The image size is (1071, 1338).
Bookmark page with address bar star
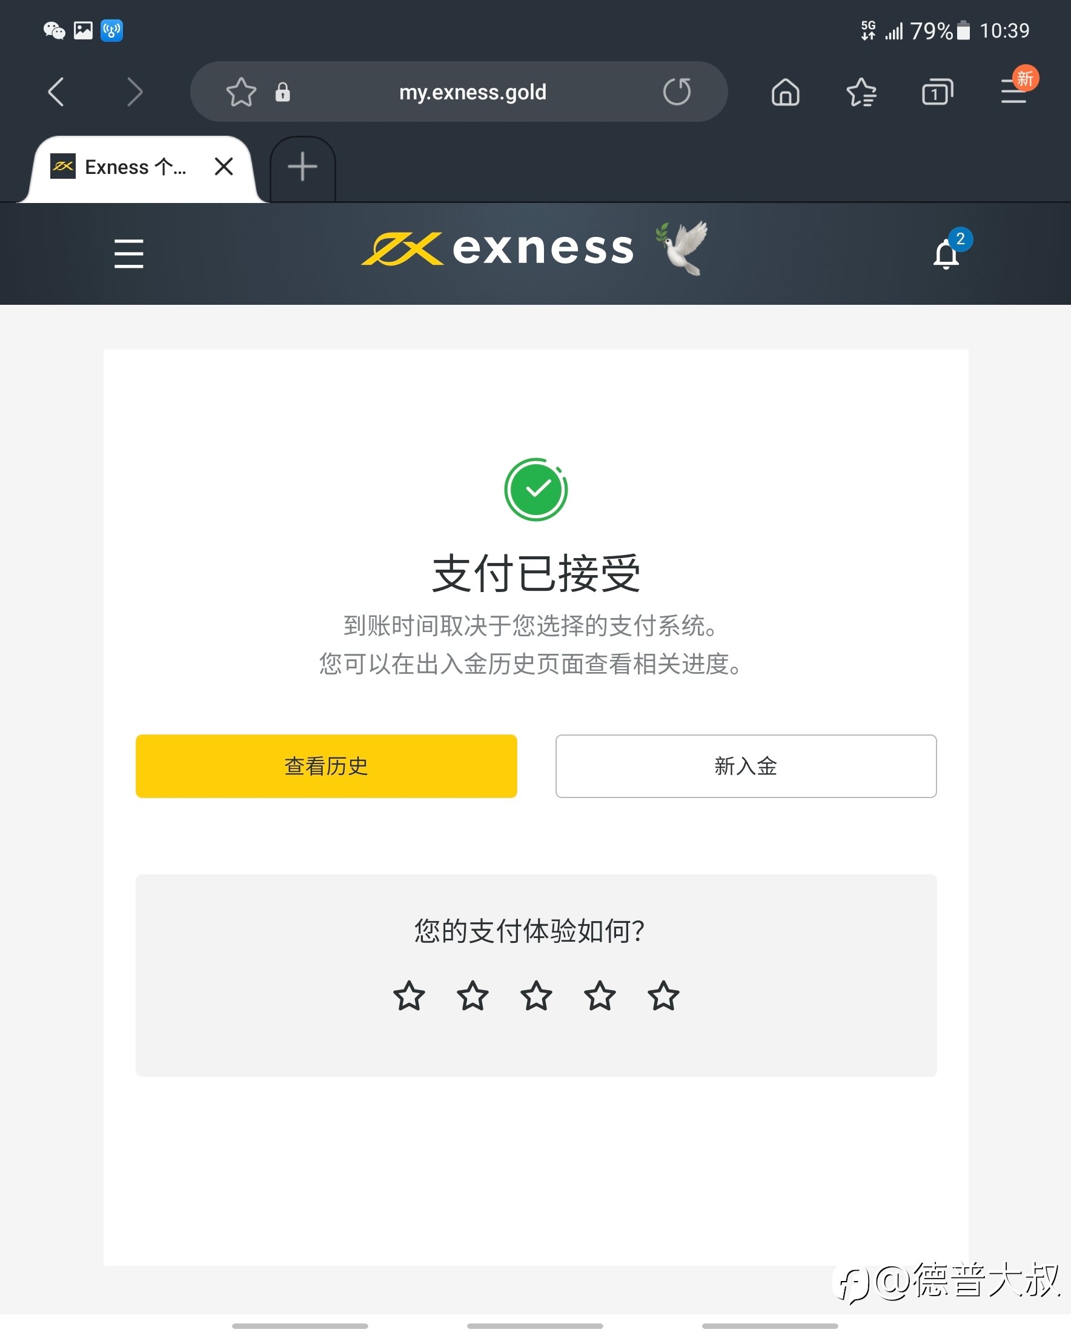point(240,92)
